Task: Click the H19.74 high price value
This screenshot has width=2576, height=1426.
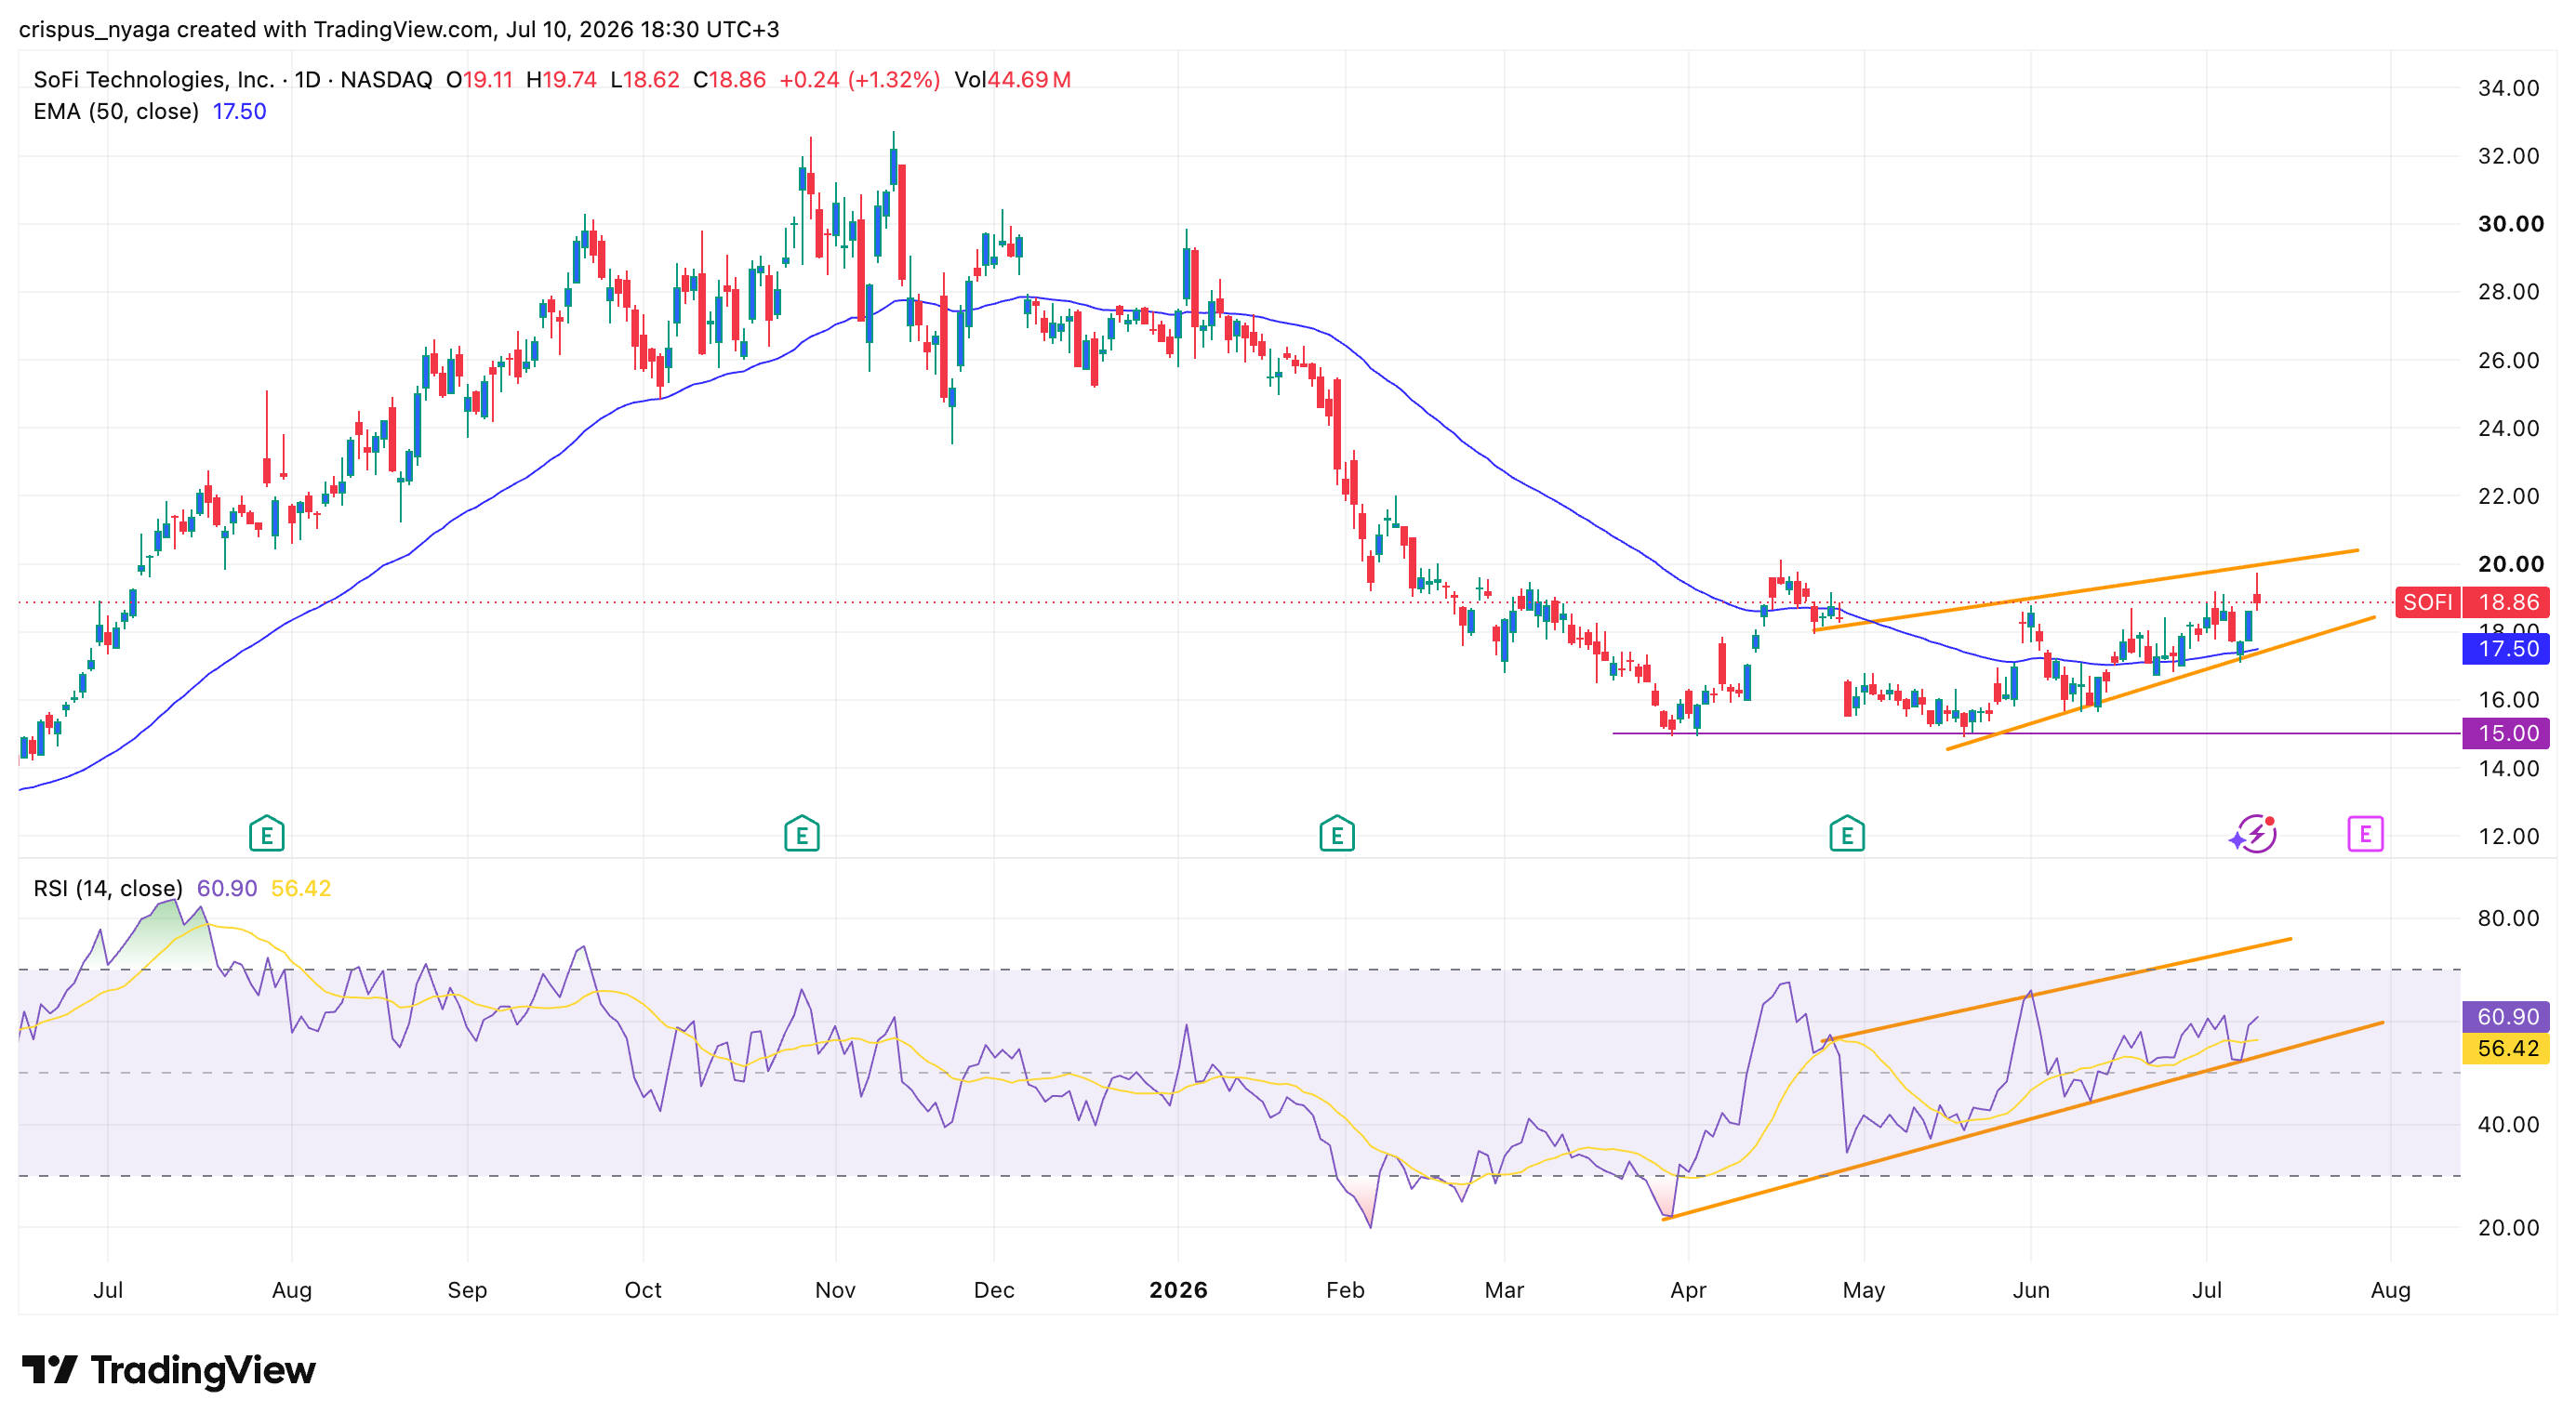Action: coord(561,80)
